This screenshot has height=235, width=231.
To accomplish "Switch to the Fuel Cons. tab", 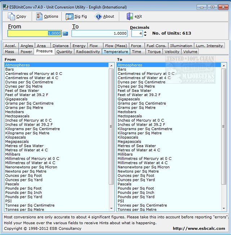I will 156,46.
